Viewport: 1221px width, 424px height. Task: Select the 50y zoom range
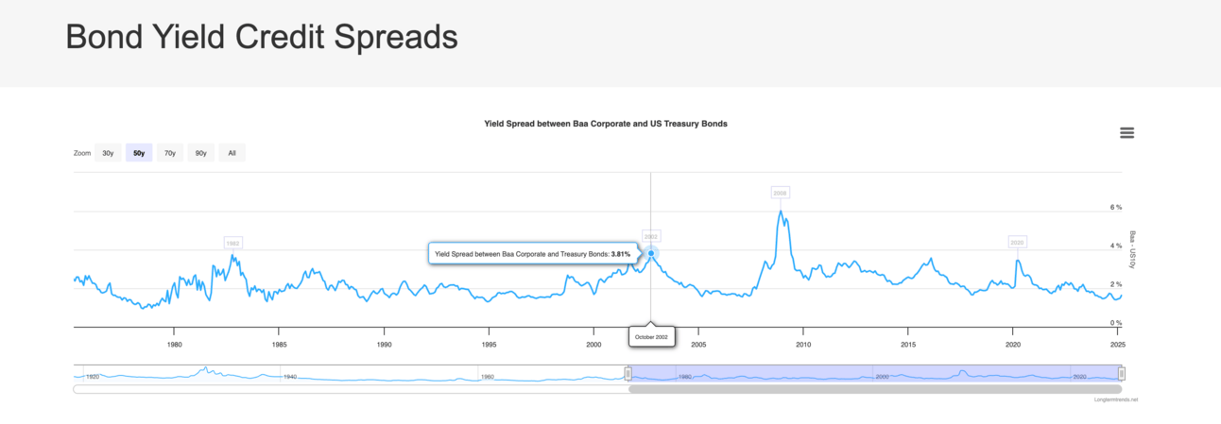pyautogui.click(x=139, y=153)
